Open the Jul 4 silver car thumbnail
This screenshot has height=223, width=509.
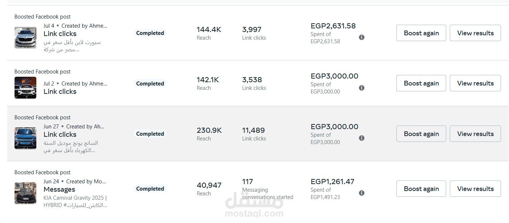[x=25, y=37]
